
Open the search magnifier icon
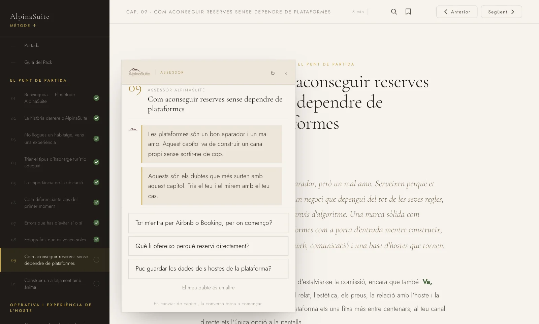(394, 12)
